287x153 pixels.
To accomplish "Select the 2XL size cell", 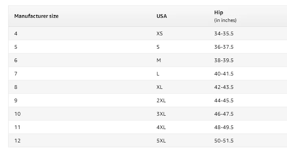I will point(161,100).
